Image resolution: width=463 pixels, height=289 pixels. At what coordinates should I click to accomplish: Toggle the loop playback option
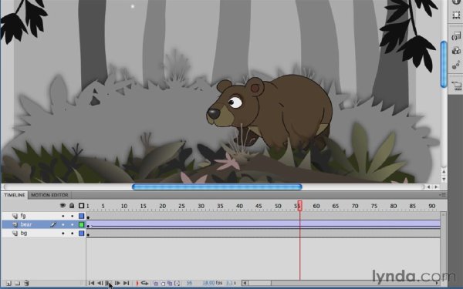(144, 283)
